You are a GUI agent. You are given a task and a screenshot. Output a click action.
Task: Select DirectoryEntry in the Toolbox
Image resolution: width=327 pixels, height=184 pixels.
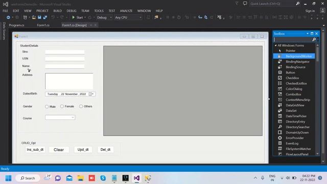point(294,122)
